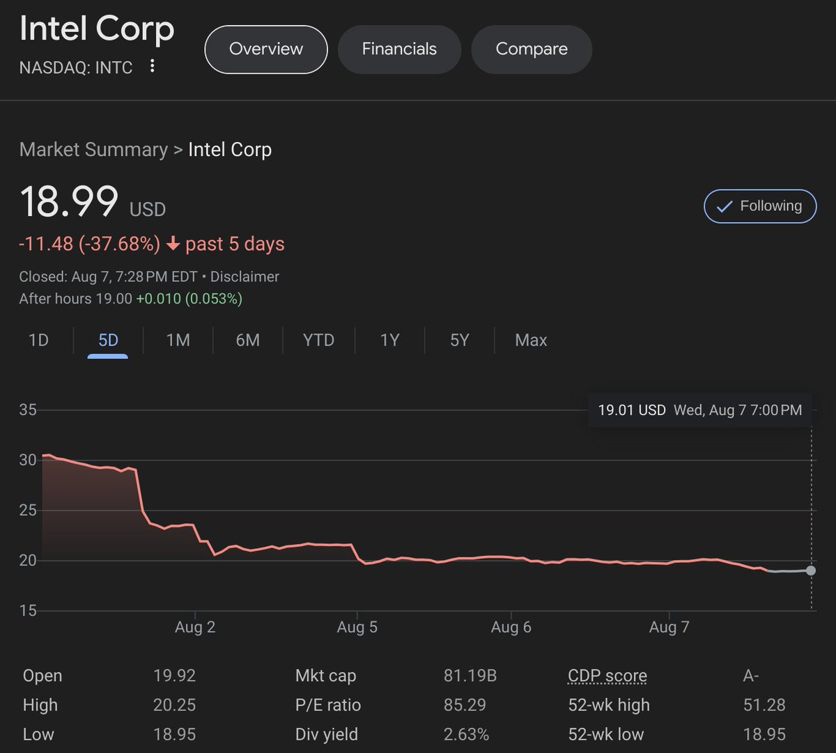Click the Intel Corp page title
The image size is (836, 753).
[x=97, y=29]
